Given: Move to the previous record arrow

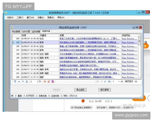Looking at the screenshot, I should [19, 82].
